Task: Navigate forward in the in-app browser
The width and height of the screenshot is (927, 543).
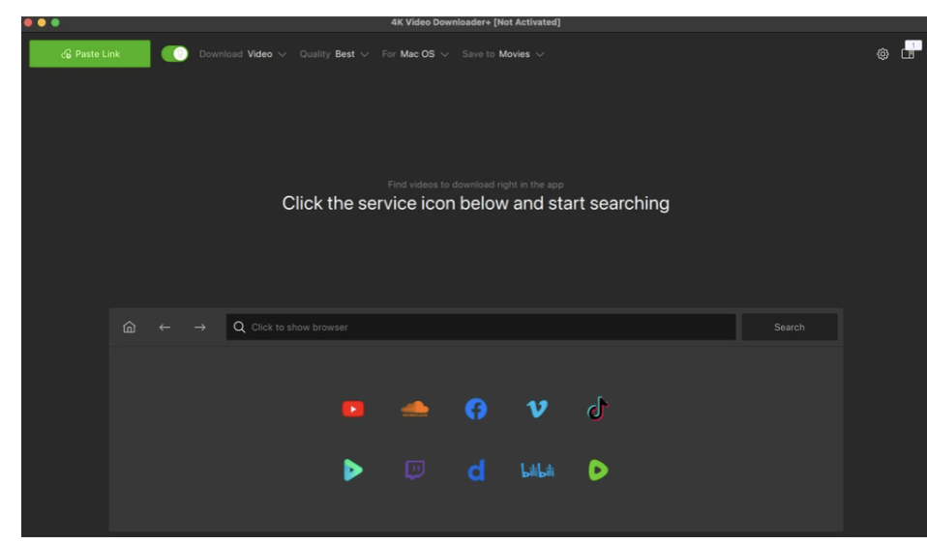Action: [x=200, y=327]
